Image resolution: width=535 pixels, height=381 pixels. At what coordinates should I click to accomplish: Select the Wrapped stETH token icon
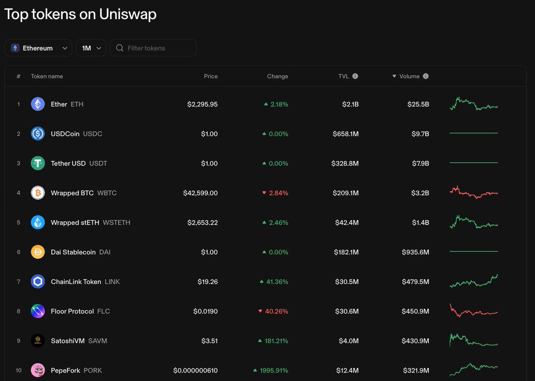[38, 222]
